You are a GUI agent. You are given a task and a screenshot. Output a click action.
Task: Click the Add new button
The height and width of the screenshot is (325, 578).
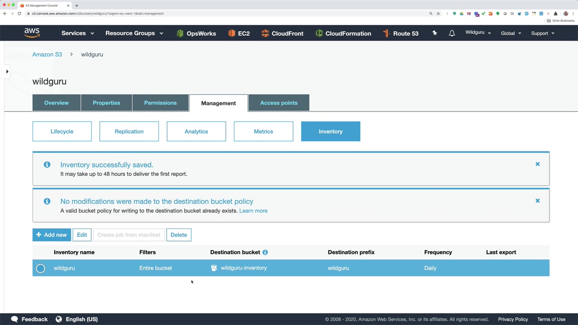(51, 235)
